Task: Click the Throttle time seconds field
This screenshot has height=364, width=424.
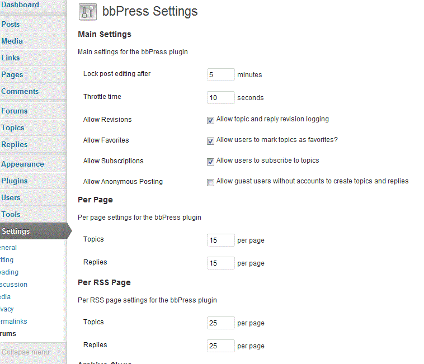Action: pyautogui.click(x=220, y=98)
